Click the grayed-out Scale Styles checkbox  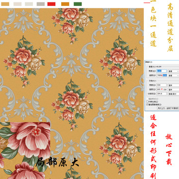(x=147, y=99)
